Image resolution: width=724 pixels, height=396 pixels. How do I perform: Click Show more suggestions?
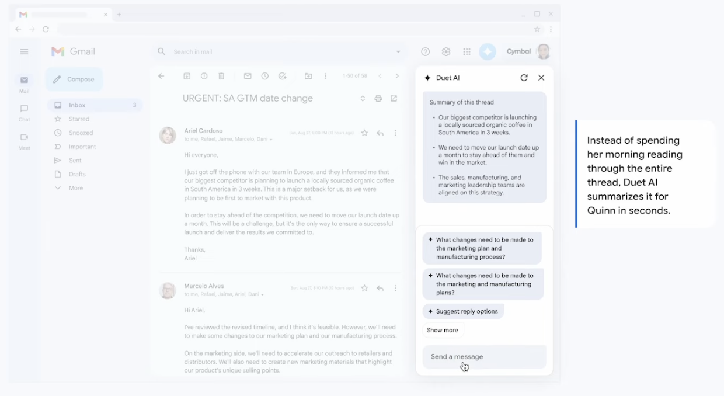[443, 330]
